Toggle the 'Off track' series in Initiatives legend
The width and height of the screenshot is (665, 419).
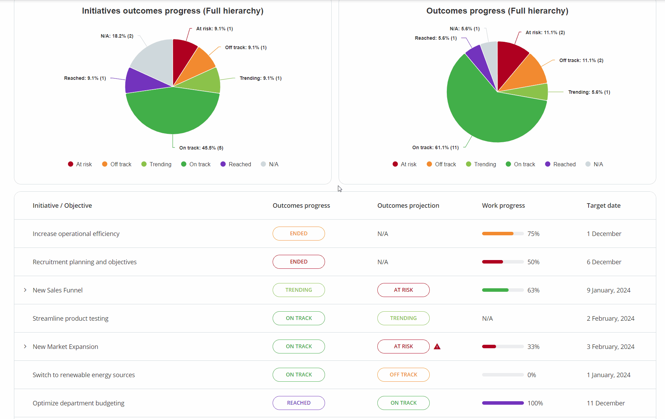coord(105,164)
